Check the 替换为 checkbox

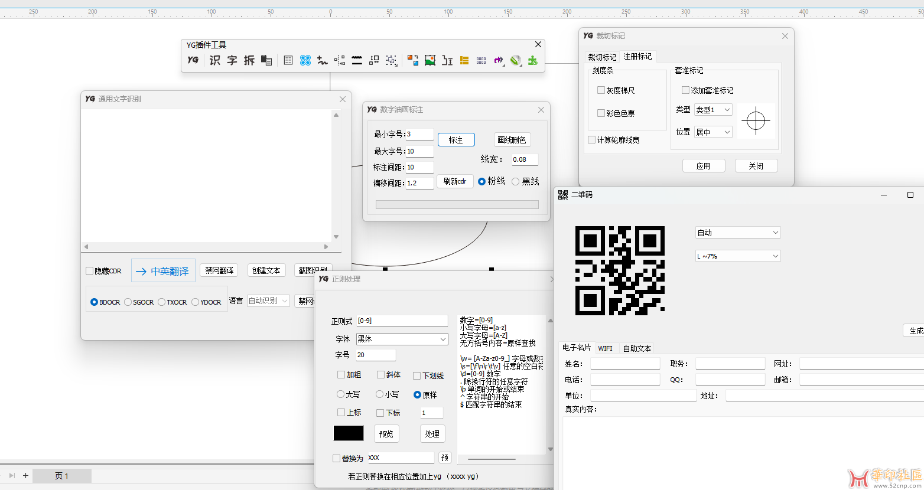point(336,458)
